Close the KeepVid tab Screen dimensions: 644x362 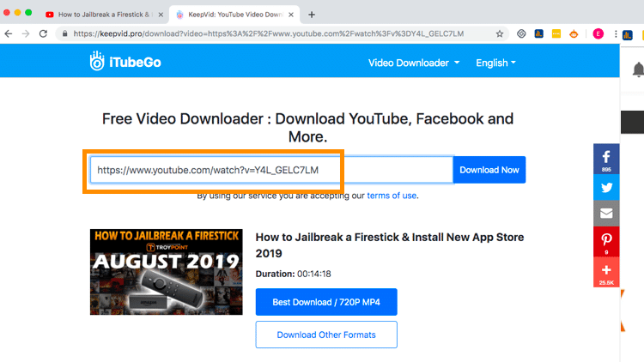click(291, 15)
